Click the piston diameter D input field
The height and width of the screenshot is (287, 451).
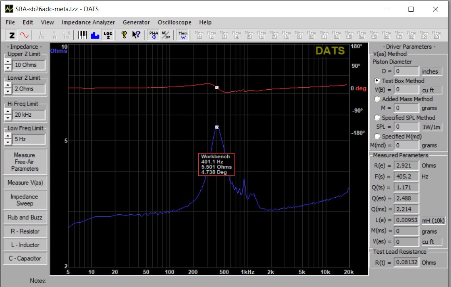click(x=406, y=71)
